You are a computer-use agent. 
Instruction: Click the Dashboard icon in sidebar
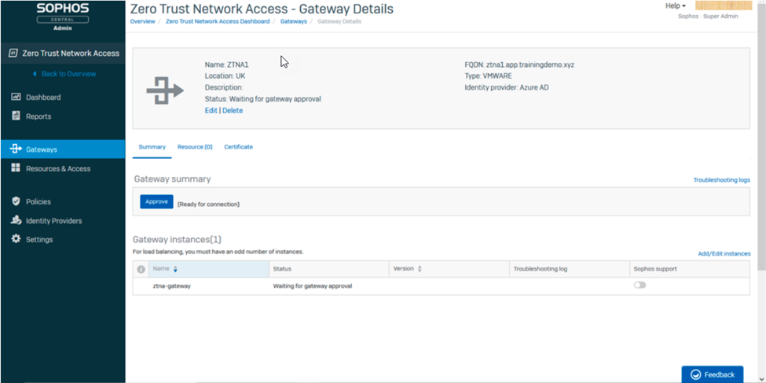16,97
